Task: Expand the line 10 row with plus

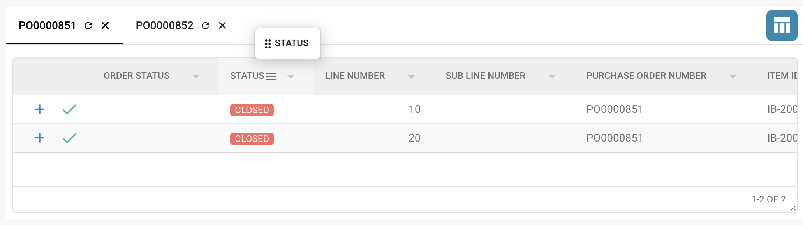Action: coord(40,109)
